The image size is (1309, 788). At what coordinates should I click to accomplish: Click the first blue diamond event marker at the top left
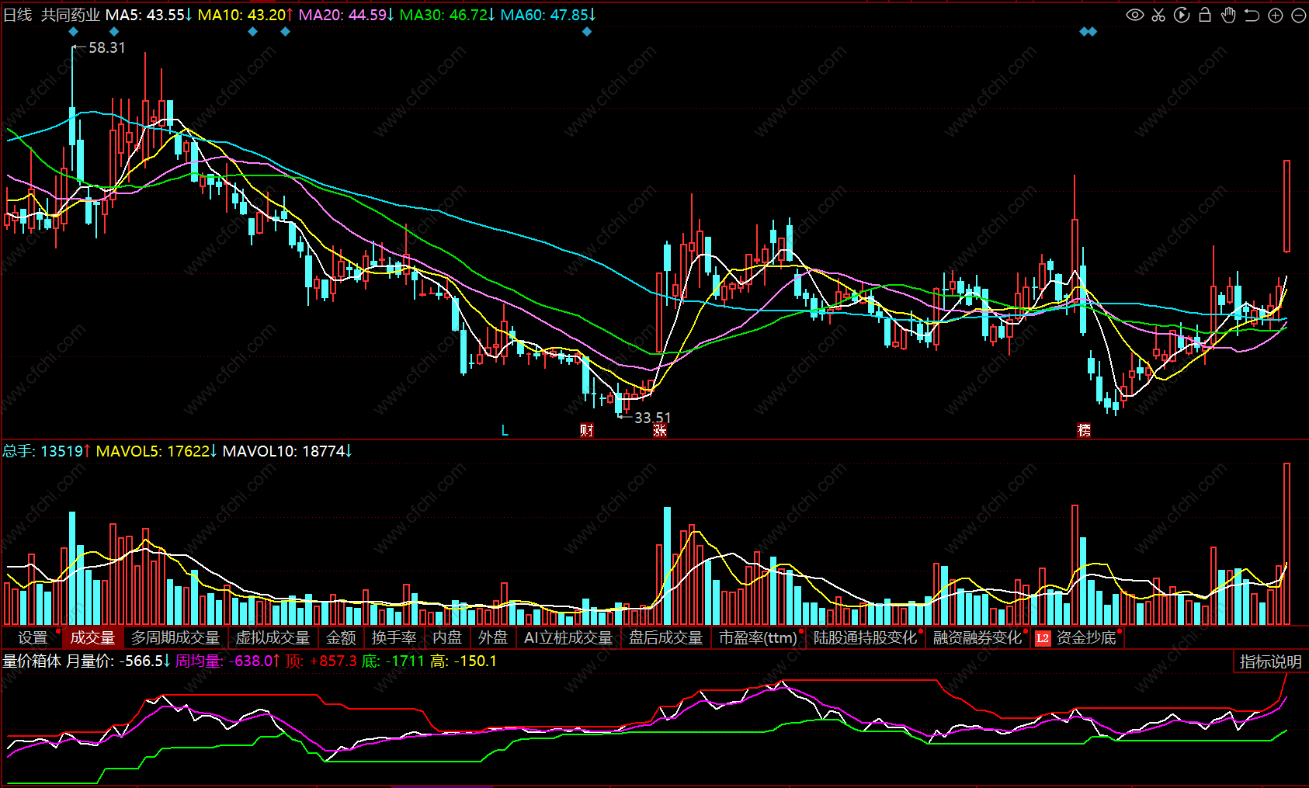coord(73,32)
